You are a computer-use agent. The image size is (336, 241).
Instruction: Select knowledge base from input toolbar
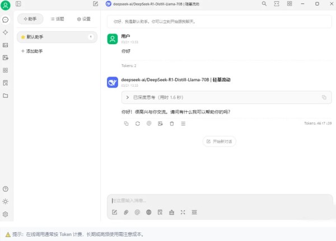pos(160,212)
